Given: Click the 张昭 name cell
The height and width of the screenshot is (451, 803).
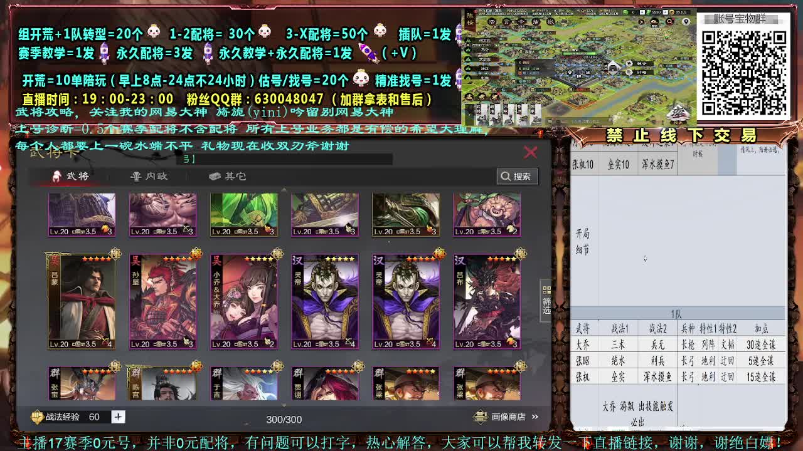Looking at the screenshot, I should pos(583,361).
